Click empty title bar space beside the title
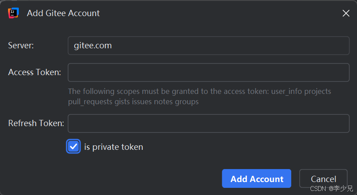 (215, 13)
